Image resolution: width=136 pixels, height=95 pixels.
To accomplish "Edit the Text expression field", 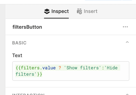I will coord(71,71).
